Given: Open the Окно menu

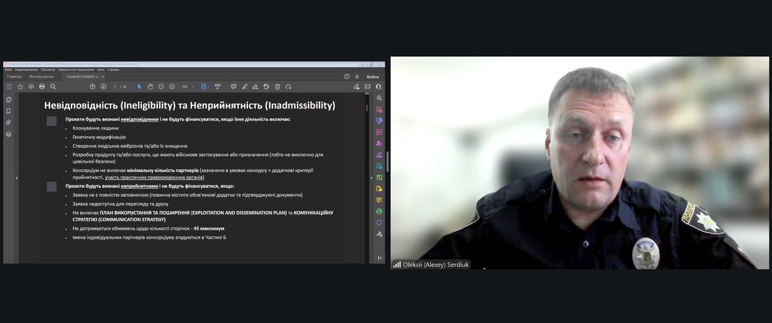Looking at the screenshot, I should (101, 70).
